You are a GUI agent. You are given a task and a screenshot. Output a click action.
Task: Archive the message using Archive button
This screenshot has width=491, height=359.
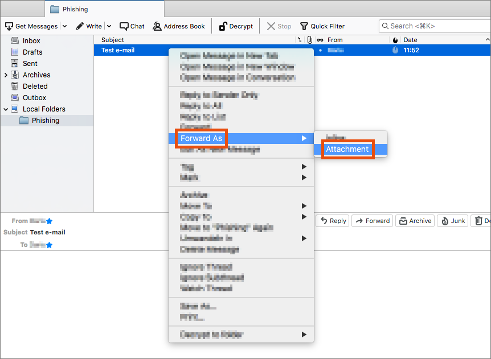coord(415,221)
